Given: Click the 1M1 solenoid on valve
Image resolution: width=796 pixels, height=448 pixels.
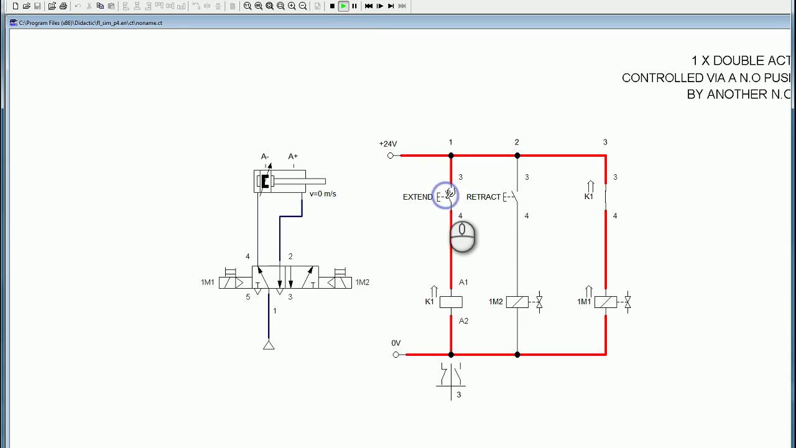Looking at the screenshot, I should [235, 282].
